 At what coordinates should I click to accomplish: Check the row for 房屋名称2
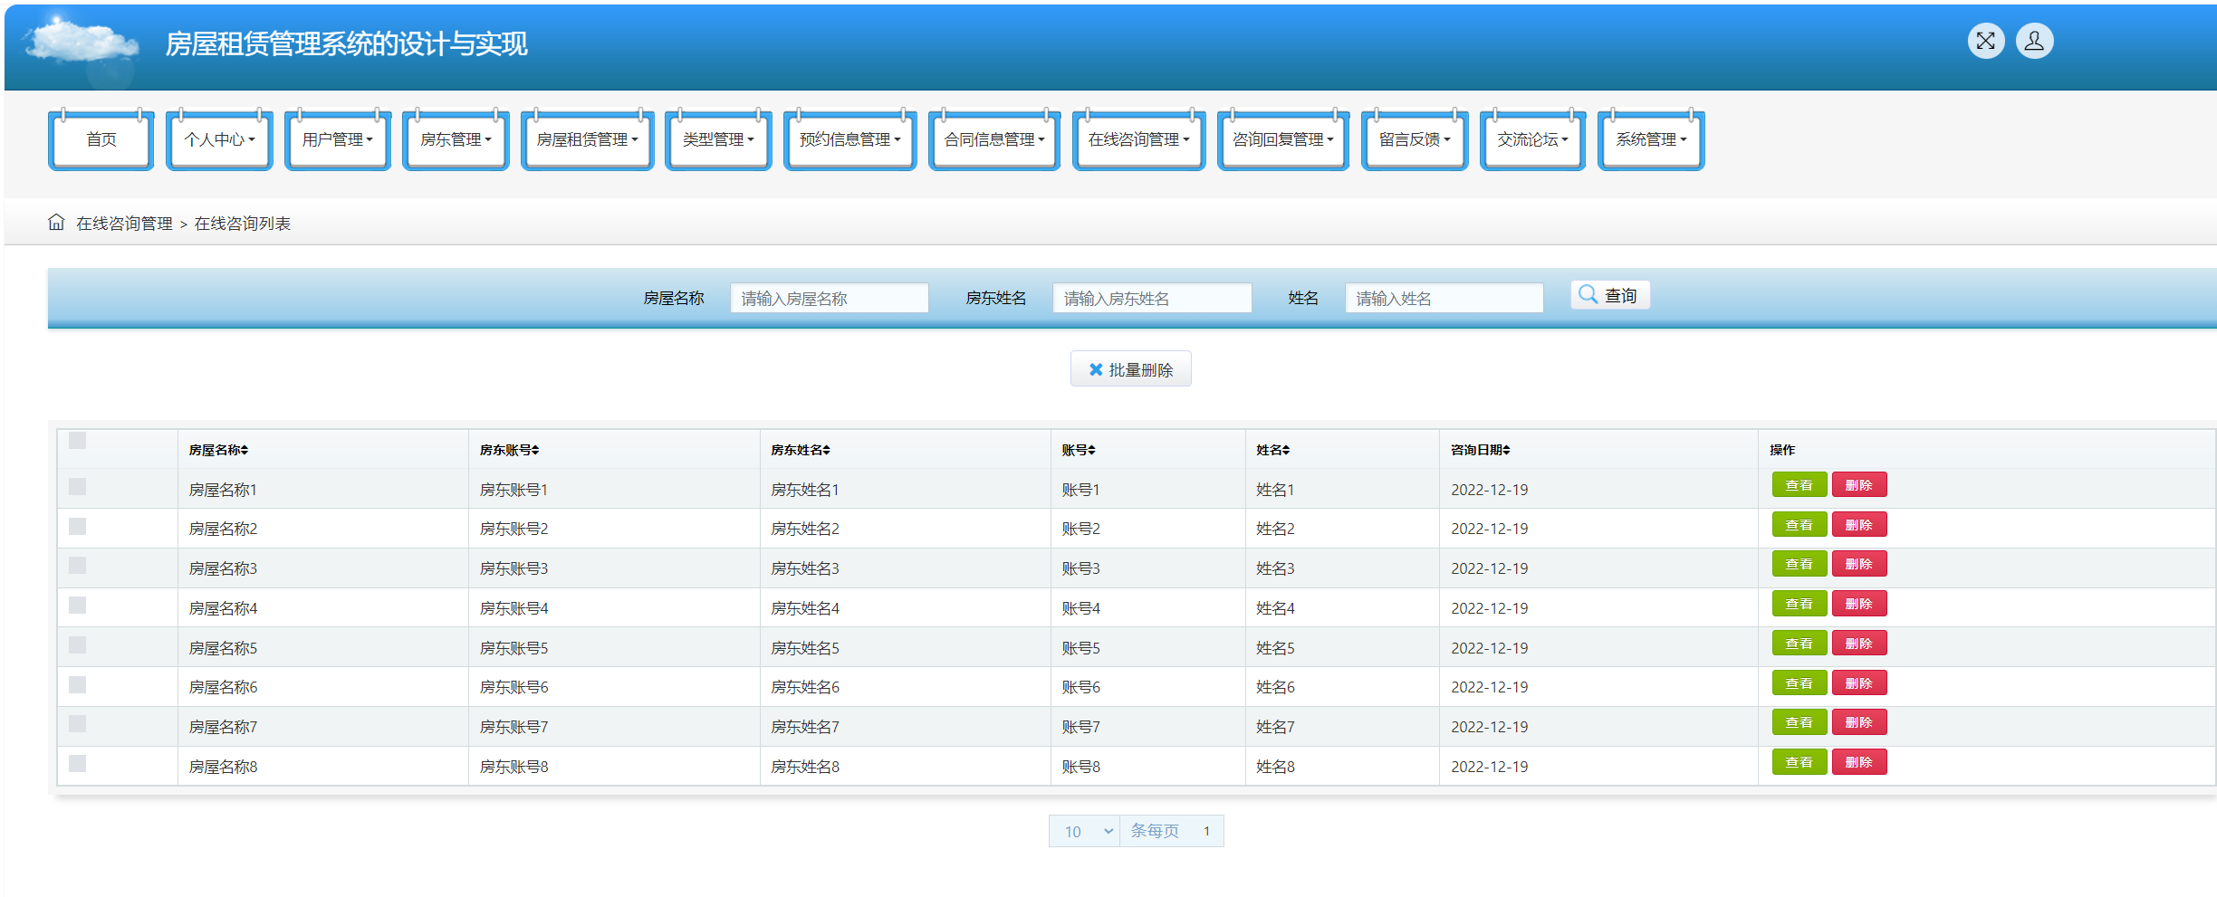[x=78, y=526]
